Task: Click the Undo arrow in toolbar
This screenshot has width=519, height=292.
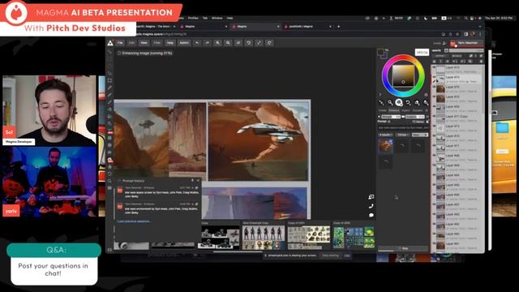Action: coord(197,43)
